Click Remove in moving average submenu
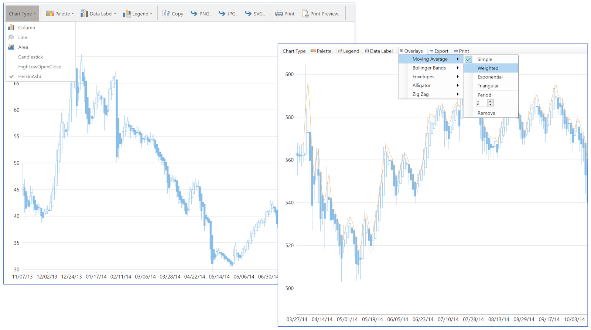 click(x=486, y=113)
